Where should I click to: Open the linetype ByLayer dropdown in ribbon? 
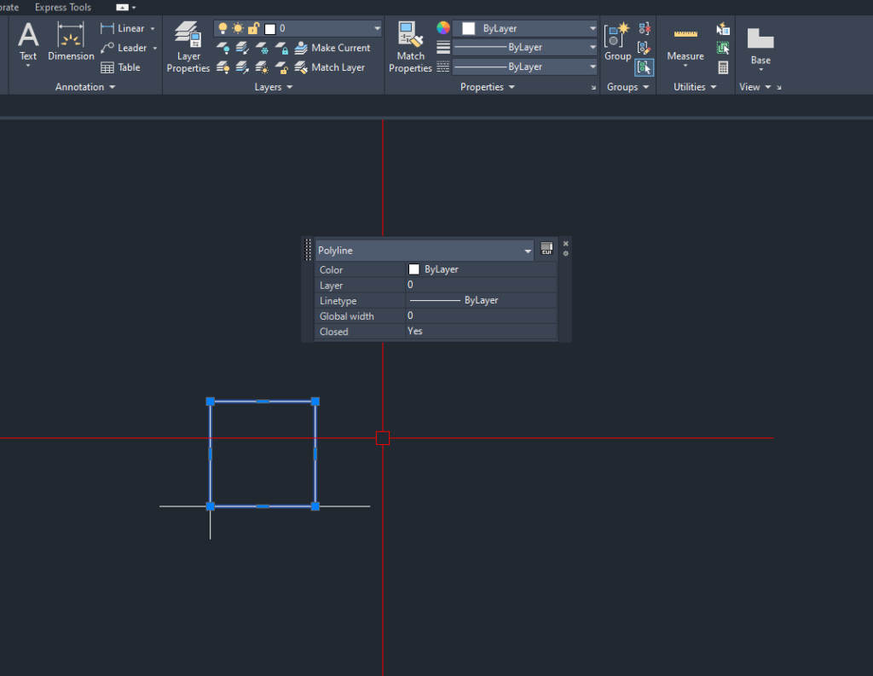524,66
